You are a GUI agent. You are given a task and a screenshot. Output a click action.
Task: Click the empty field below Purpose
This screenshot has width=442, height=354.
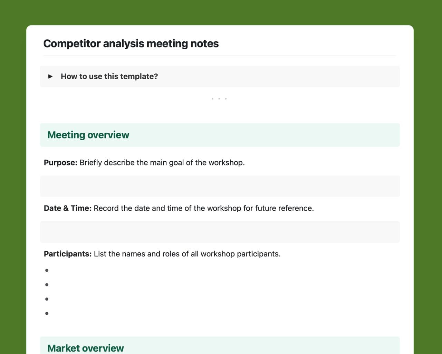tap(220, 186)
